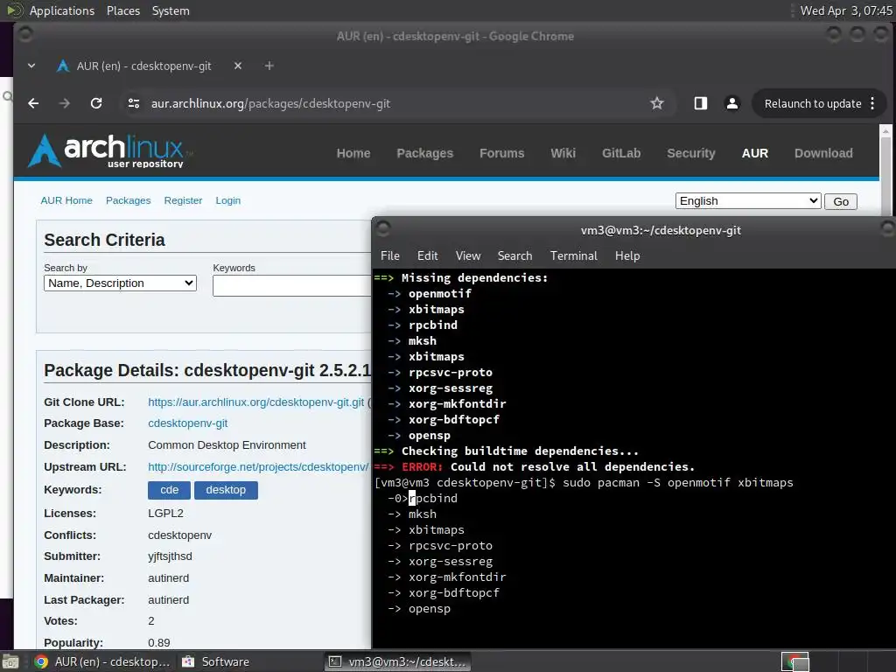Bookmark this page with the star
Screen dimensions: 896x672
pos(657,103)
